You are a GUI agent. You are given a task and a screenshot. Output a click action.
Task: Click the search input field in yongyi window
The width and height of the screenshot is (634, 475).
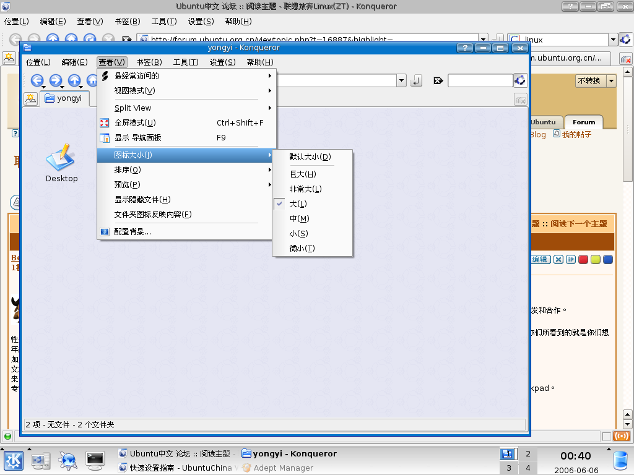point(480,81)
